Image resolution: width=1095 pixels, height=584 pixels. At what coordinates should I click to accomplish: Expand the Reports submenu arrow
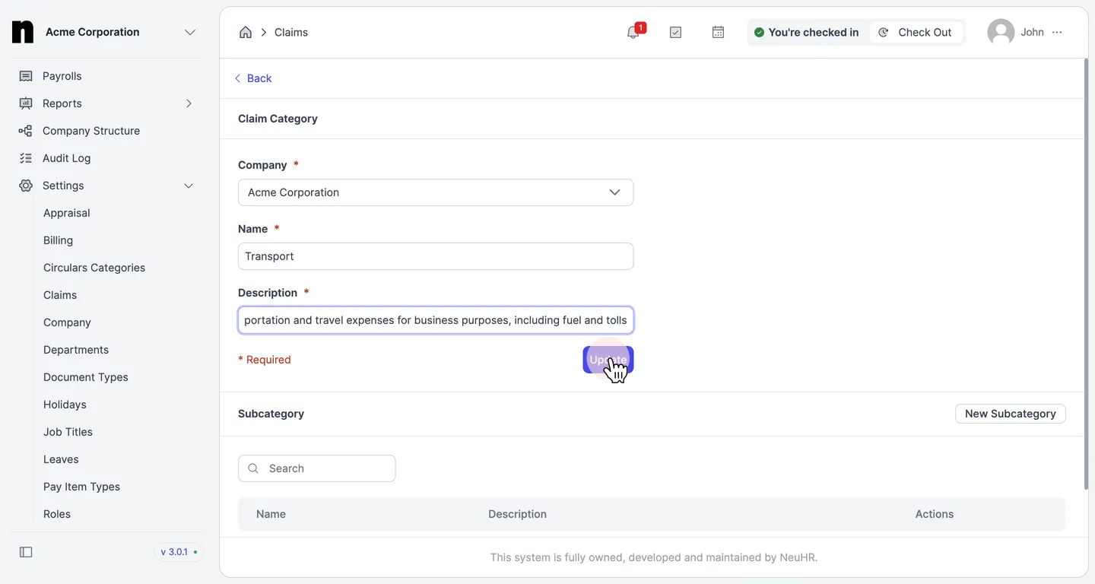[x=189, y=103]
